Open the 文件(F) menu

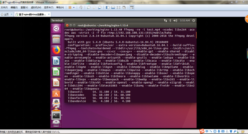[4, 8]
